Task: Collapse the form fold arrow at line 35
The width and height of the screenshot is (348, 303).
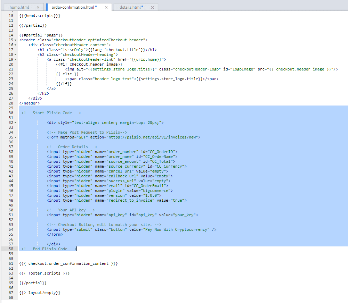Action: coord(16,137)
